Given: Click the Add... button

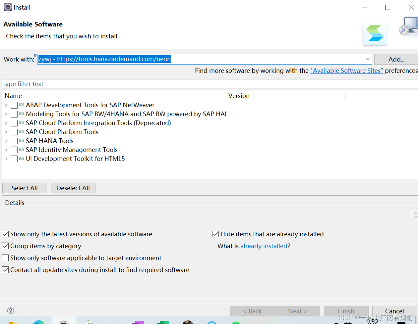Looking at the screenshot, I should coord(396,59).
